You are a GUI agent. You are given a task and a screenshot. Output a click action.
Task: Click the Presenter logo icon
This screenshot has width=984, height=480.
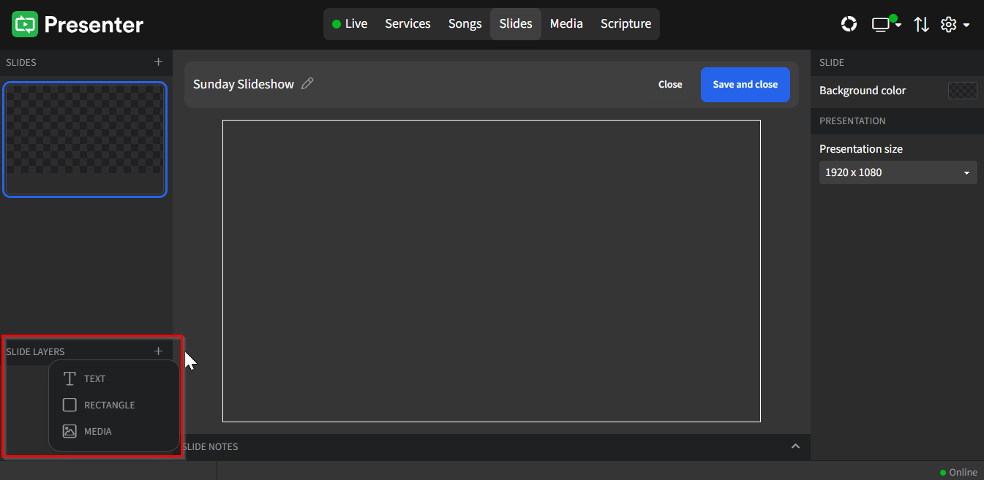[24, 23]
